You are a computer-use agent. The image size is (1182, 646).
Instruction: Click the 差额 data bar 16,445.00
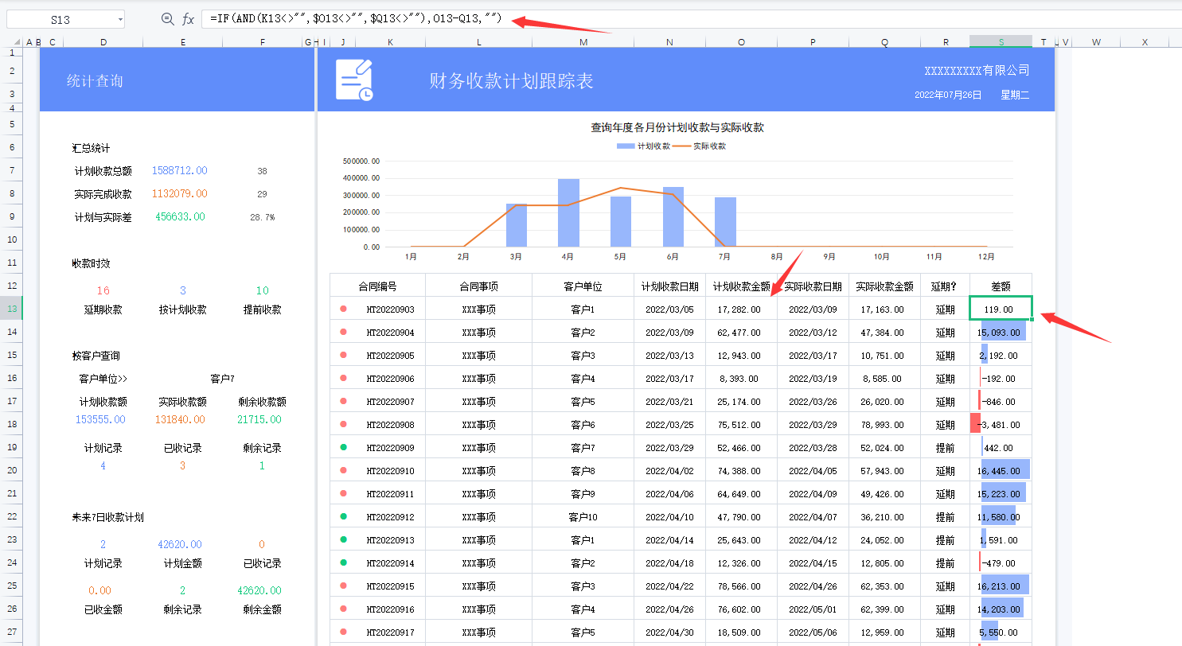pos(1001,470)
